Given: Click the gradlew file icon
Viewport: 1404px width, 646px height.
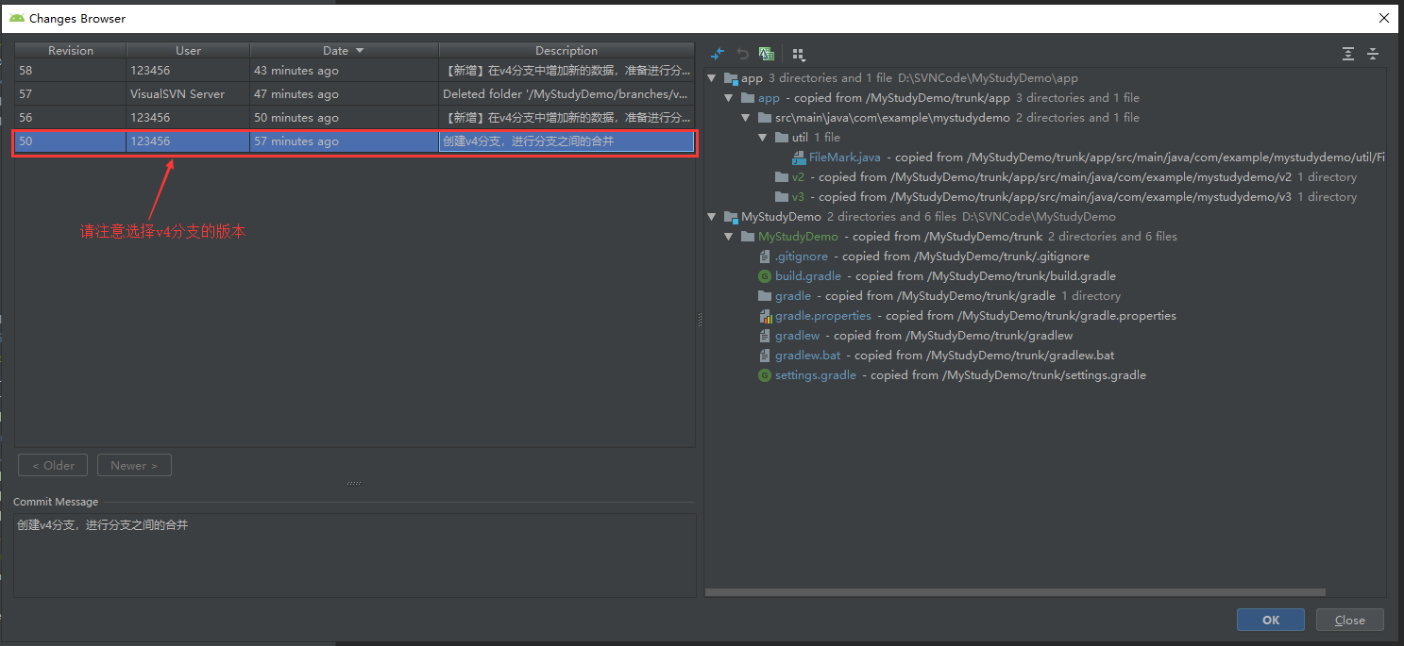Looking at the screenshot, I should 765,336.
